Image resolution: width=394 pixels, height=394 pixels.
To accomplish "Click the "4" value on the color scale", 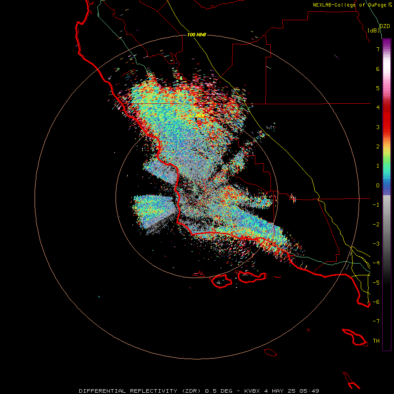I will click(x=378, y=108).
